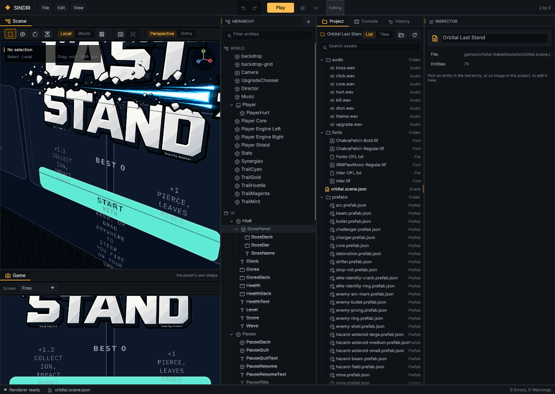The height and width of the screenshot is (394, 555).
Task: Step forward one frame
Action: [316, 8]
